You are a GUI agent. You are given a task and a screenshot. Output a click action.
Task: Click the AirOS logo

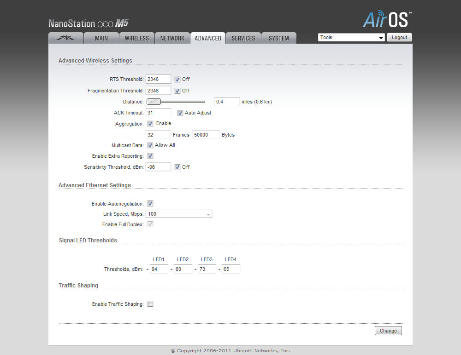(387, 20)
